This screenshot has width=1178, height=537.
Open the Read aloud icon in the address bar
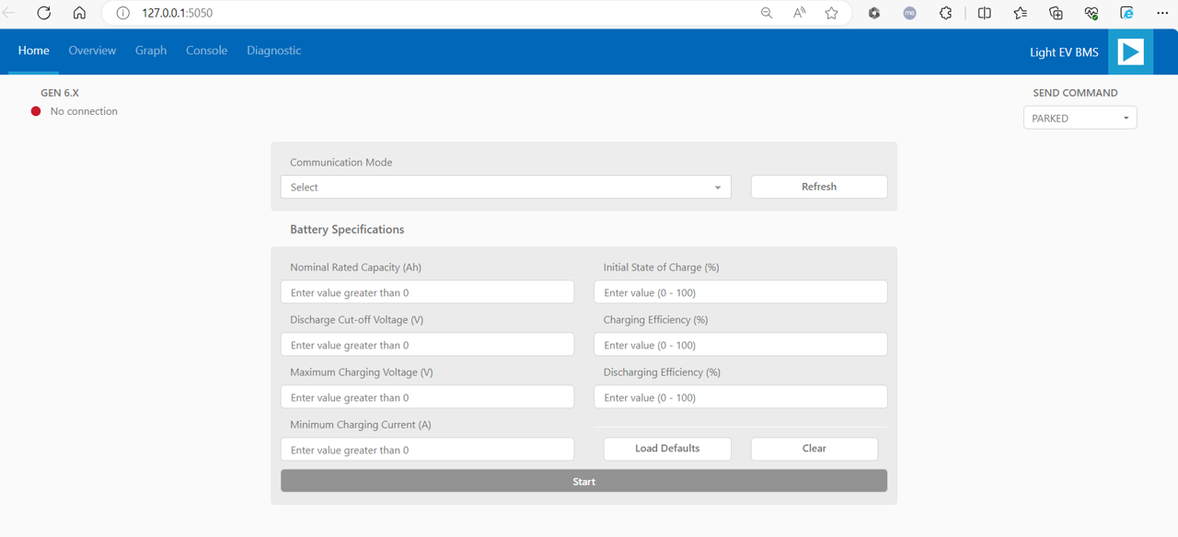[799, 13]
